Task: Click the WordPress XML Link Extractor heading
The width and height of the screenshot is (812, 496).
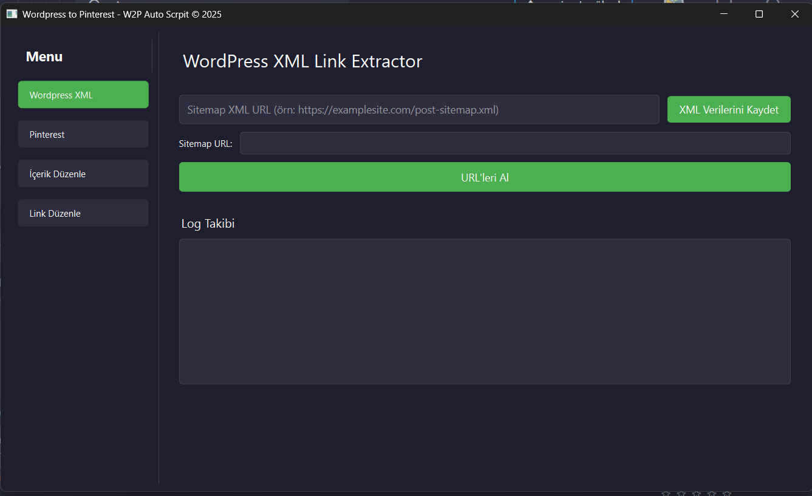Action: (302, 61)
